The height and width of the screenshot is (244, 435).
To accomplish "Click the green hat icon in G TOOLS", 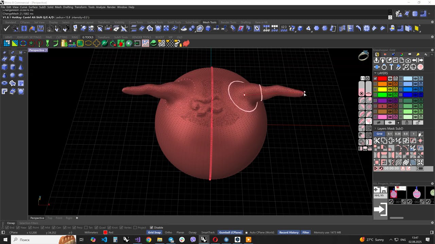I will [x=154, y=43].
